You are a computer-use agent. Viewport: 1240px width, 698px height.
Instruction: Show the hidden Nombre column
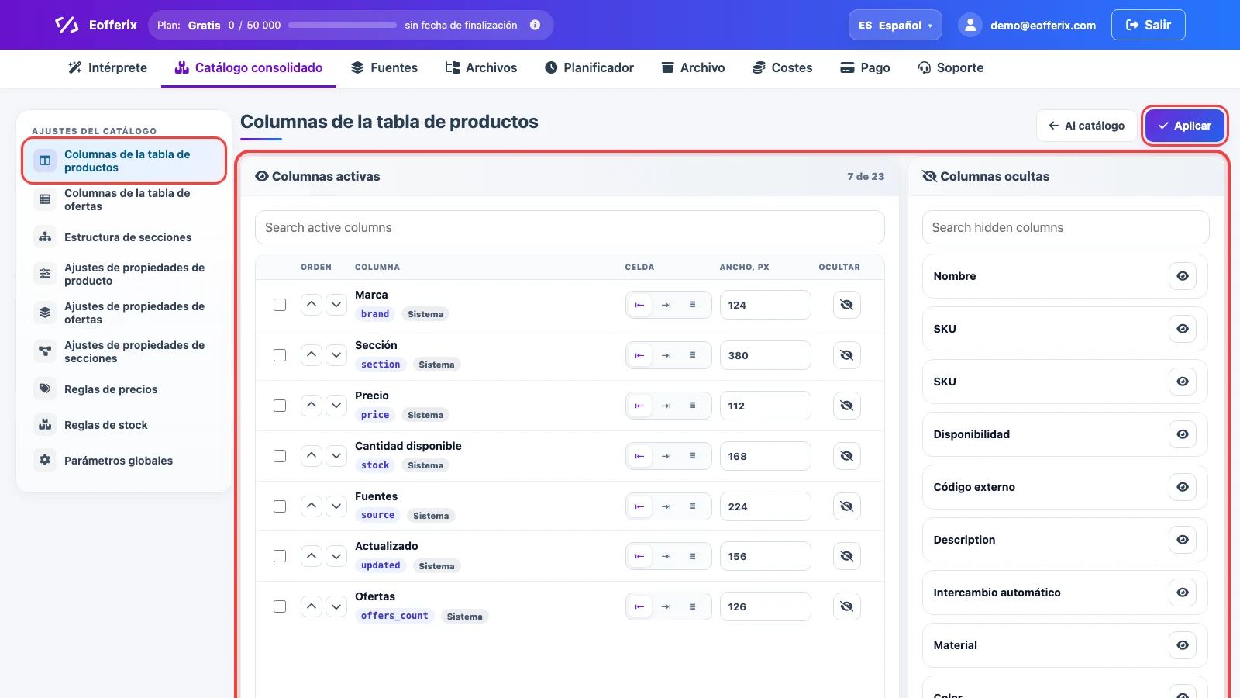pos(1183,276)
